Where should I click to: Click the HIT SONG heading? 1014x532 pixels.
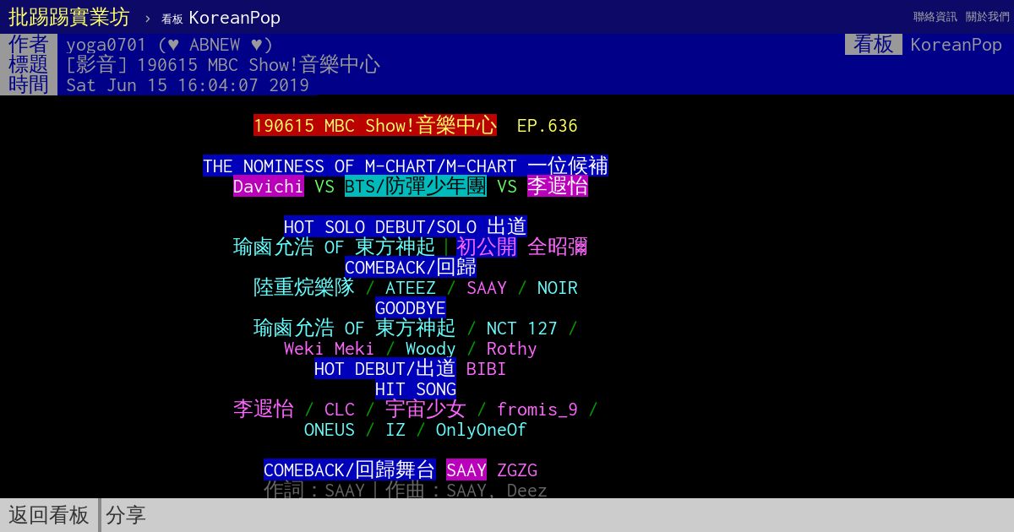point(416,389)
